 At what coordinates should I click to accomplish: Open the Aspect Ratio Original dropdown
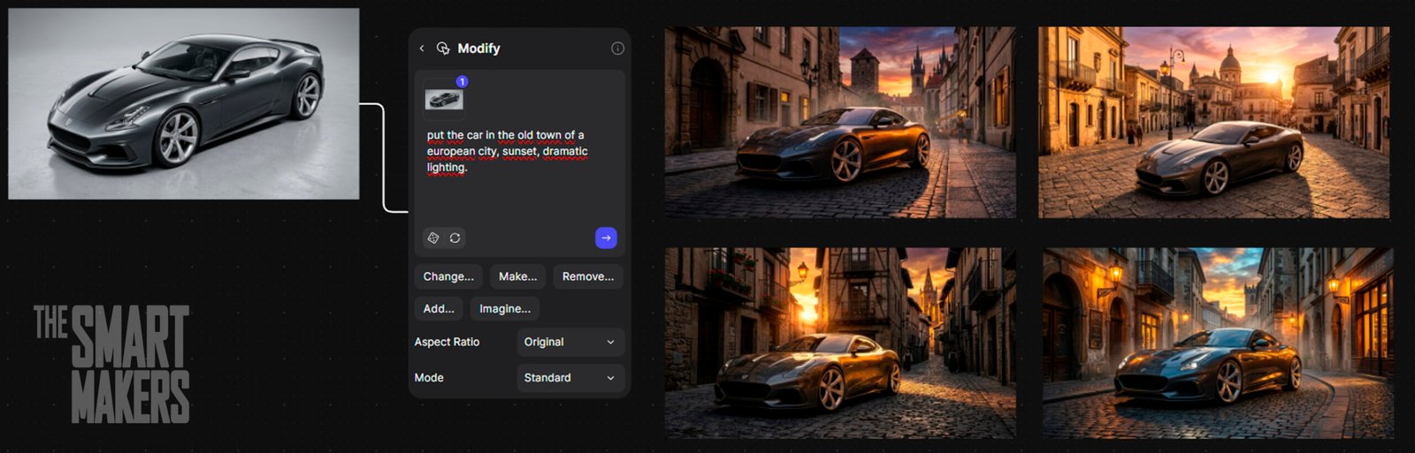[570, 342]
